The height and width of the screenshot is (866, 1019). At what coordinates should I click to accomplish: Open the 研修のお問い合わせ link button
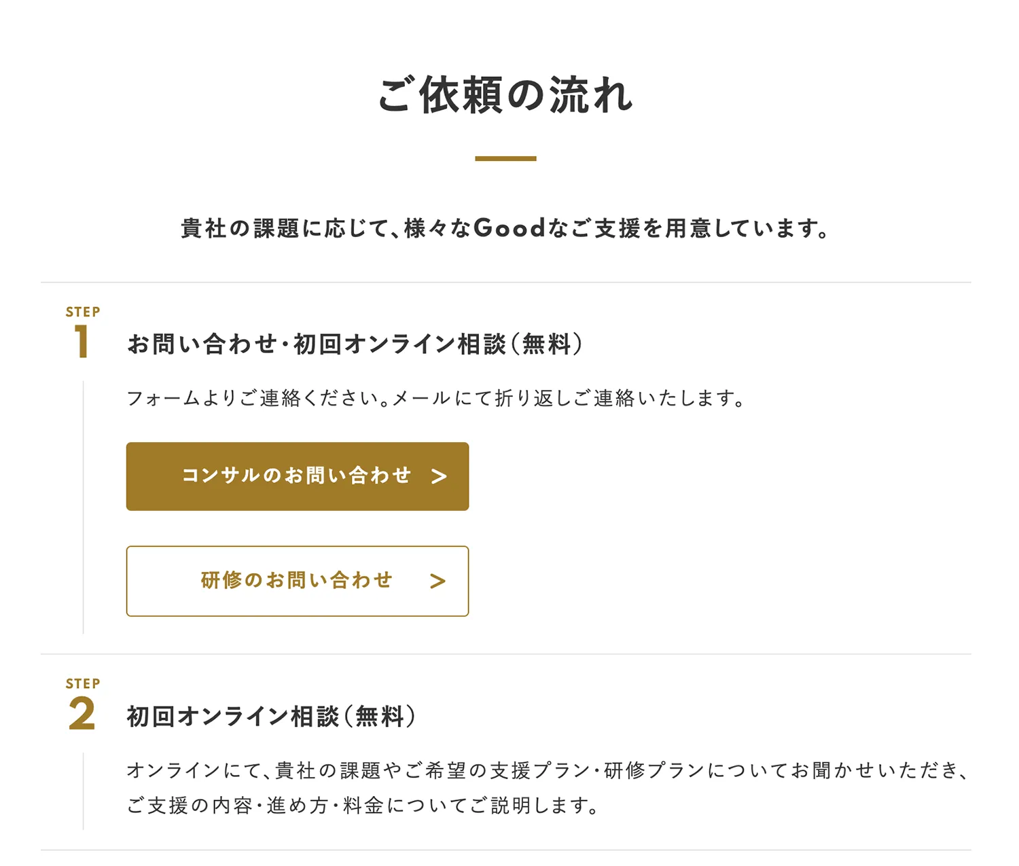point(296,581)
